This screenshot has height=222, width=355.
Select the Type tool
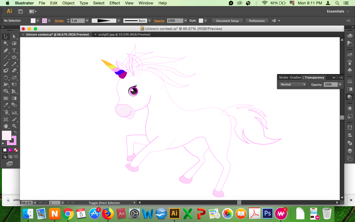point(14,51)
